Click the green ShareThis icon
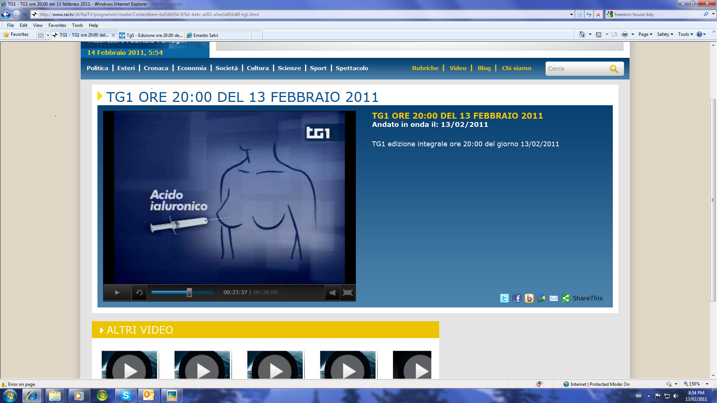Screen dimensions: 717x403 click(566, 298)
